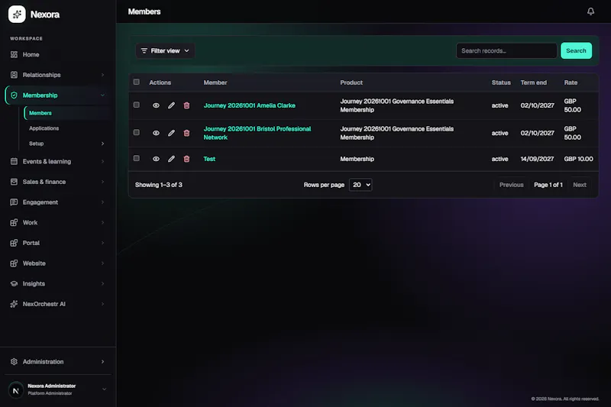Click the Work sidebar icon
Screen dimensions: 611x407
coord(14,222)
